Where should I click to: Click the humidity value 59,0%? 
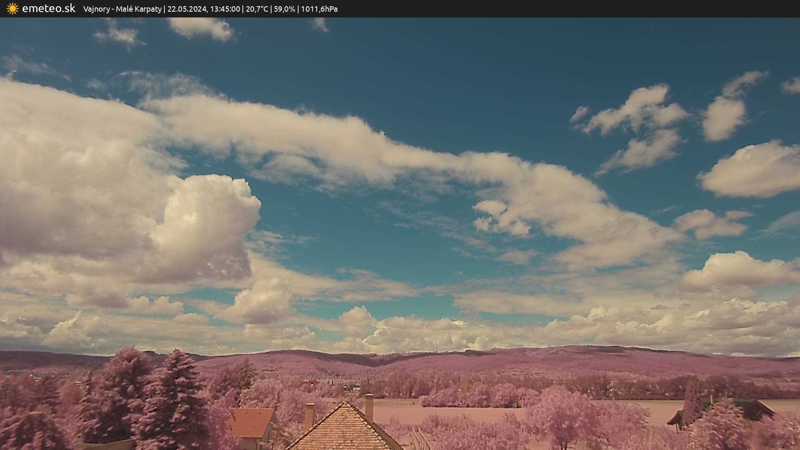pyautogui.click(x=285, y=9)
